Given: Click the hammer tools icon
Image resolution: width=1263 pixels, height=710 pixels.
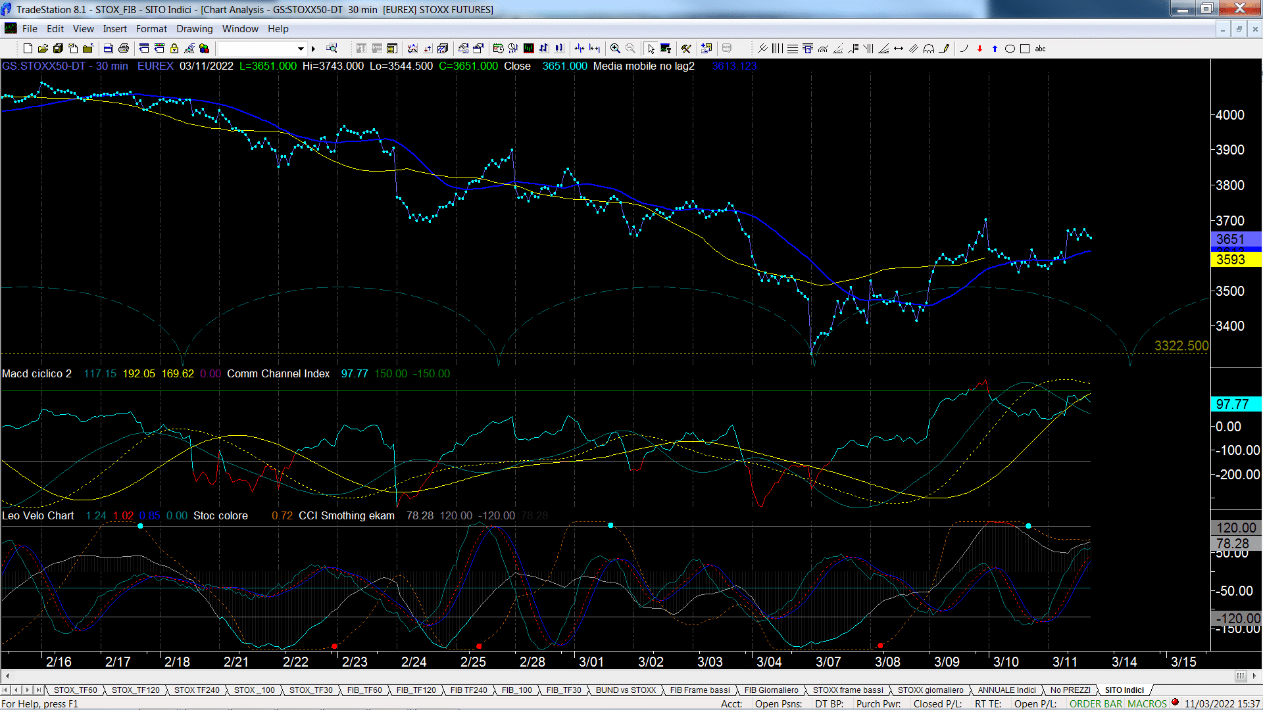Looking at the screenshot, I should pyautogui.click(x=686, y=49).
